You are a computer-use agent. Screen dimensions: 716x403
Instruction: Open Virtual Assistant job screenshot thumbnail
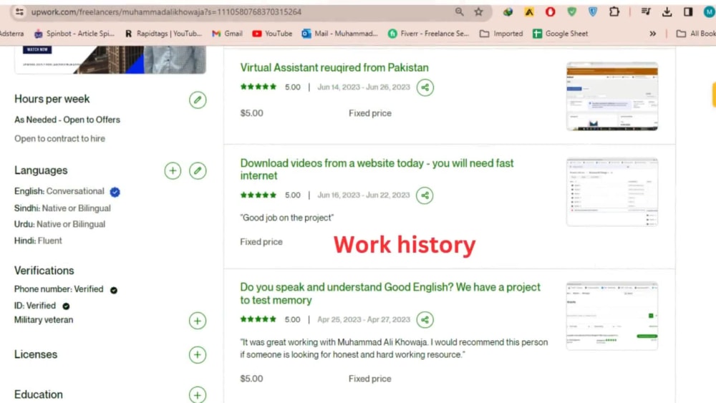pos(612,97)
